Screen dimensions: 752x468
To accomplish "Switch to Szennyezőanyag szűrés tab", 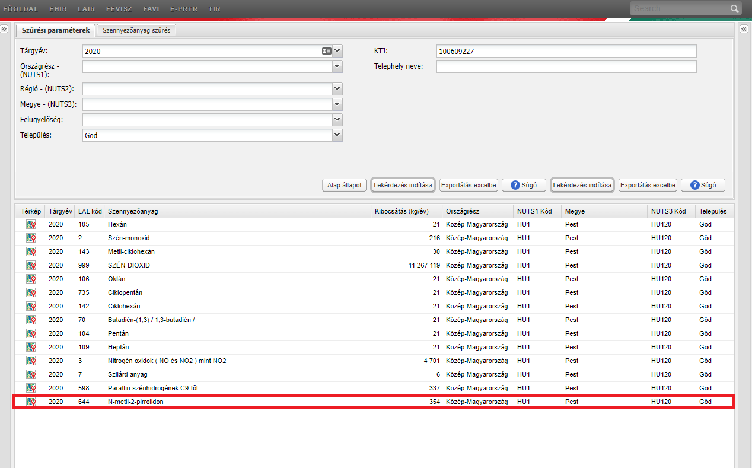I will 136,30.
